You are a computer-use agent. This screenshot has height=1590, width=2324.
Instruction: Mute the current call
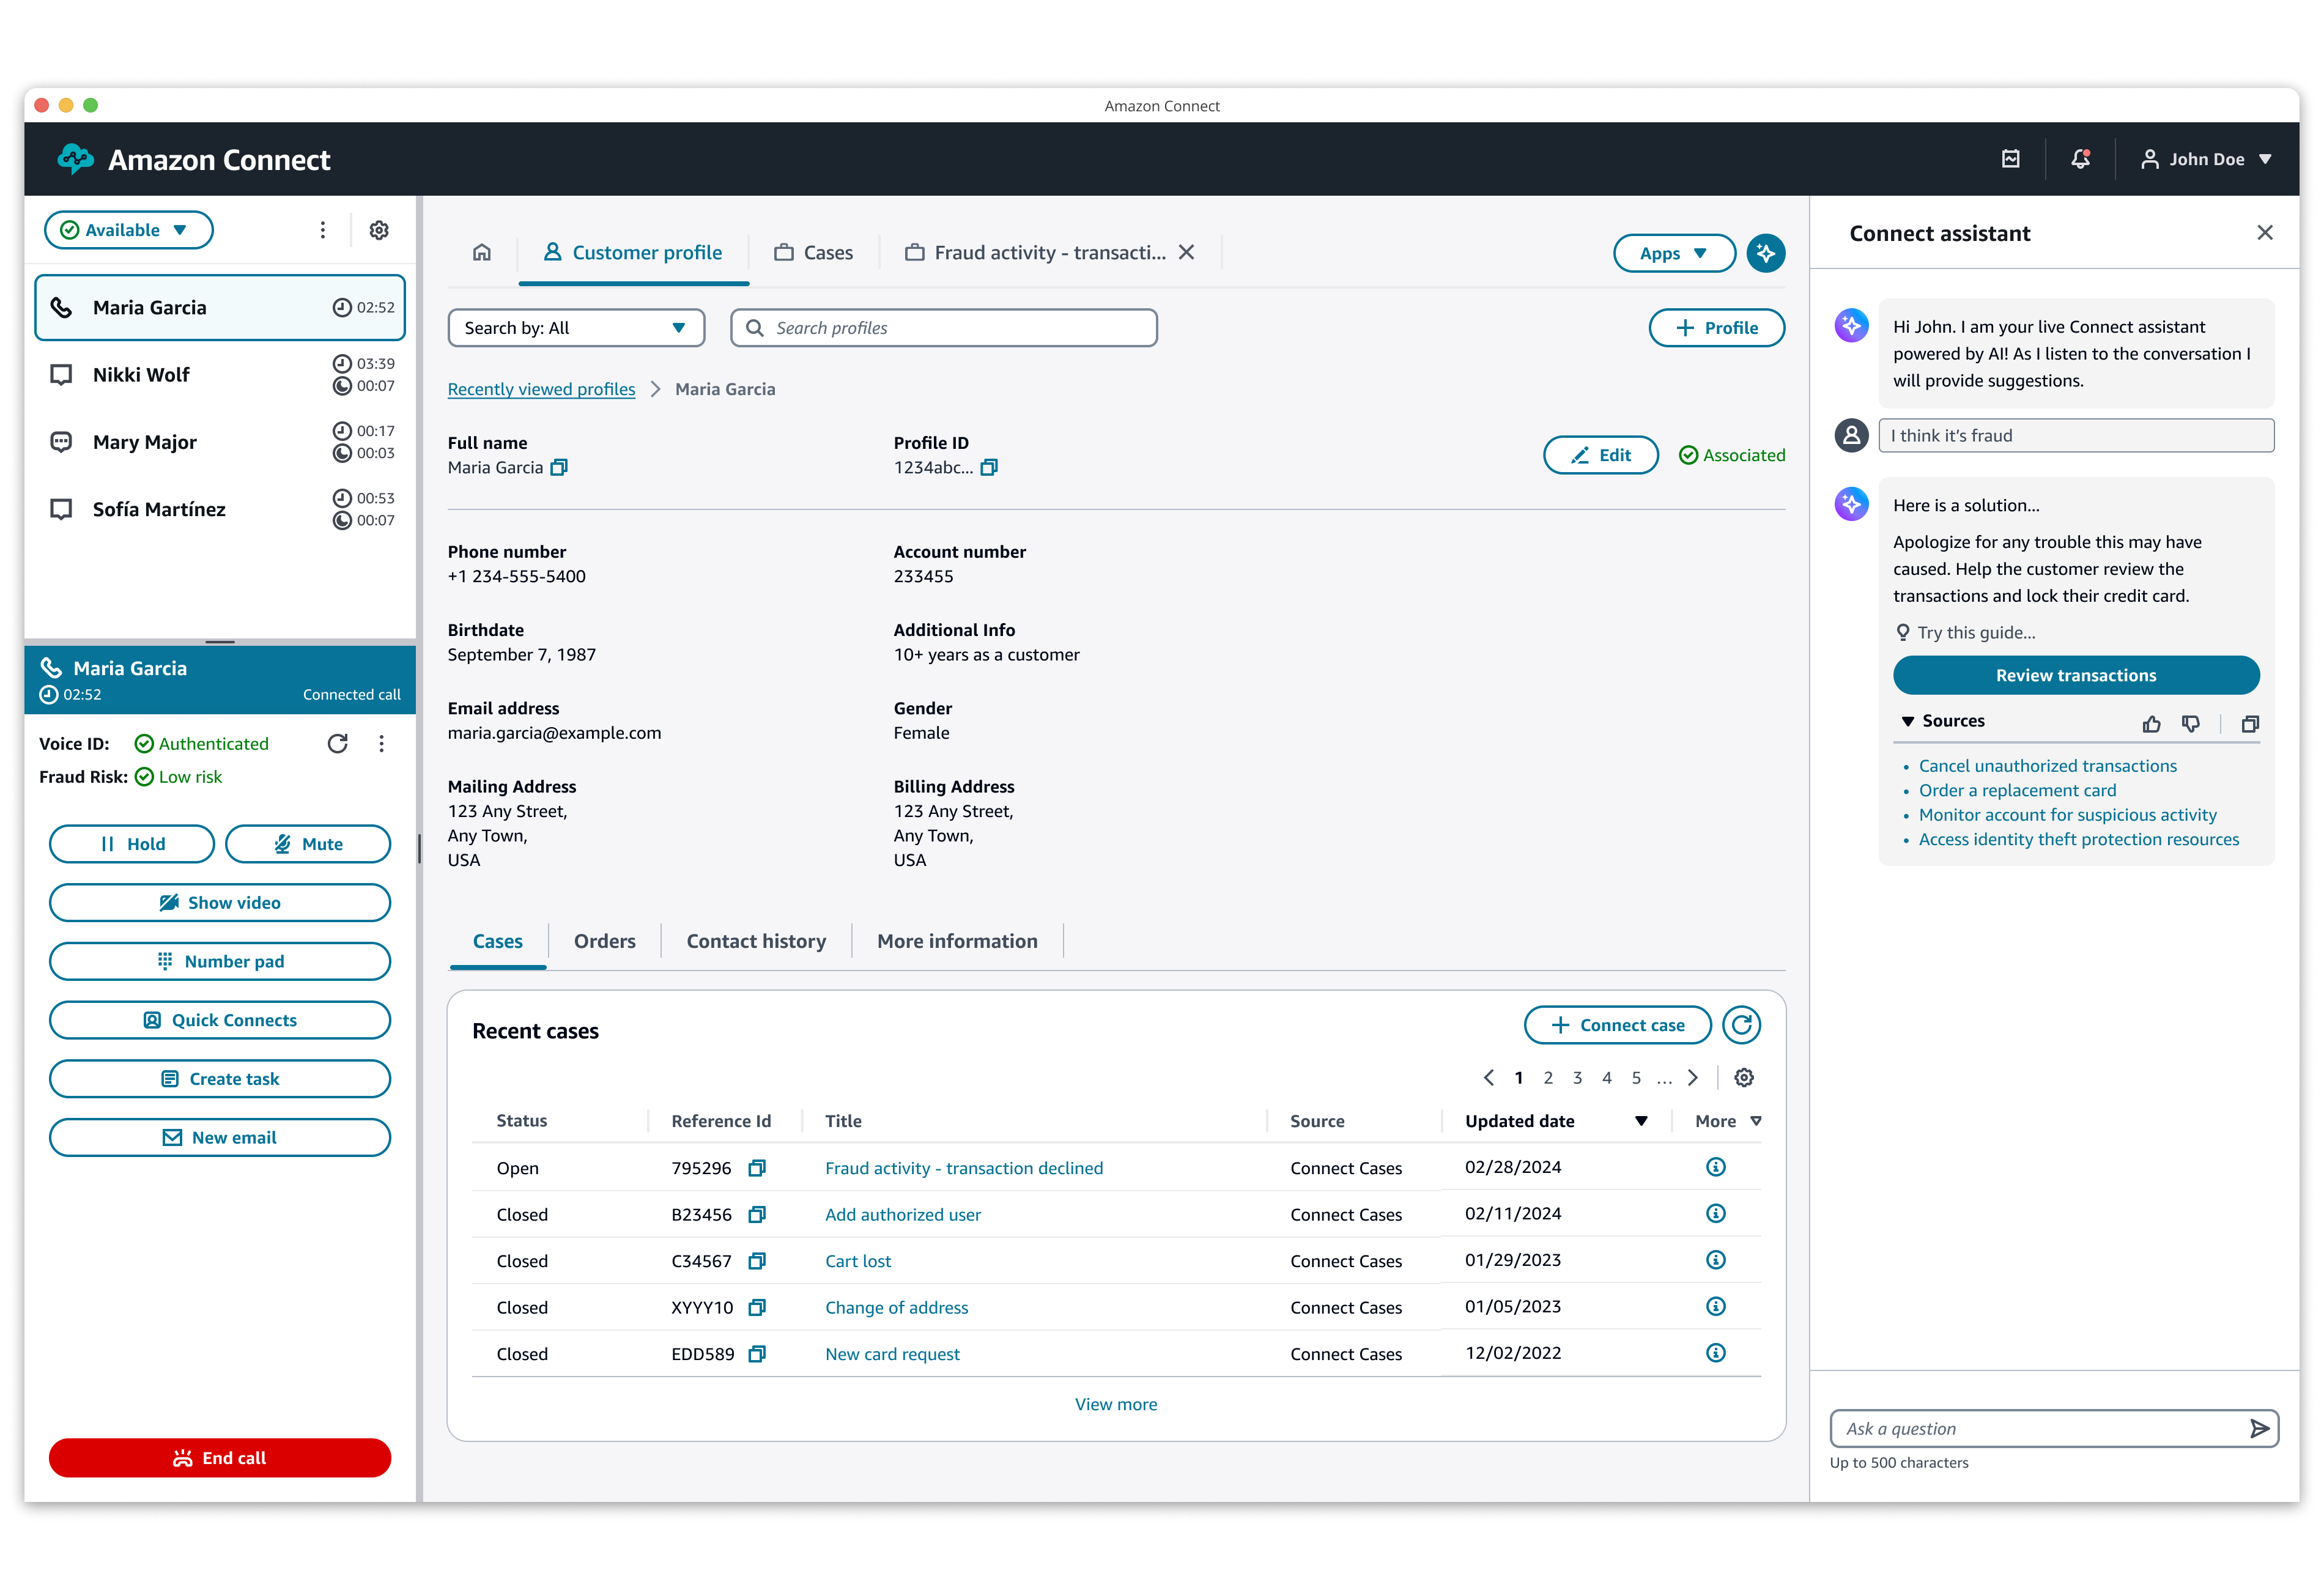[x=308, y=844]
